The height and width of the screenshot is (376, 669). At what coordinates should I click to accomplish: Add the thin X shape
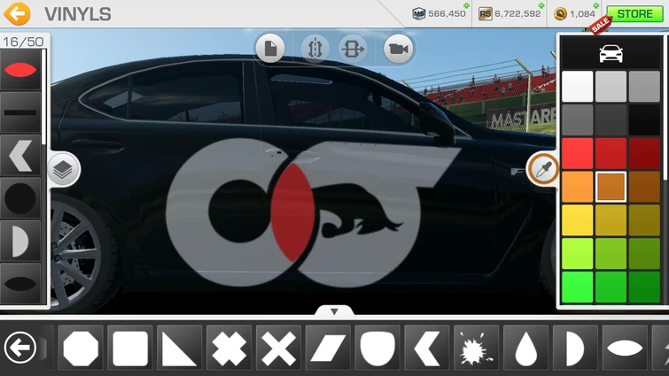click(278, 348)
